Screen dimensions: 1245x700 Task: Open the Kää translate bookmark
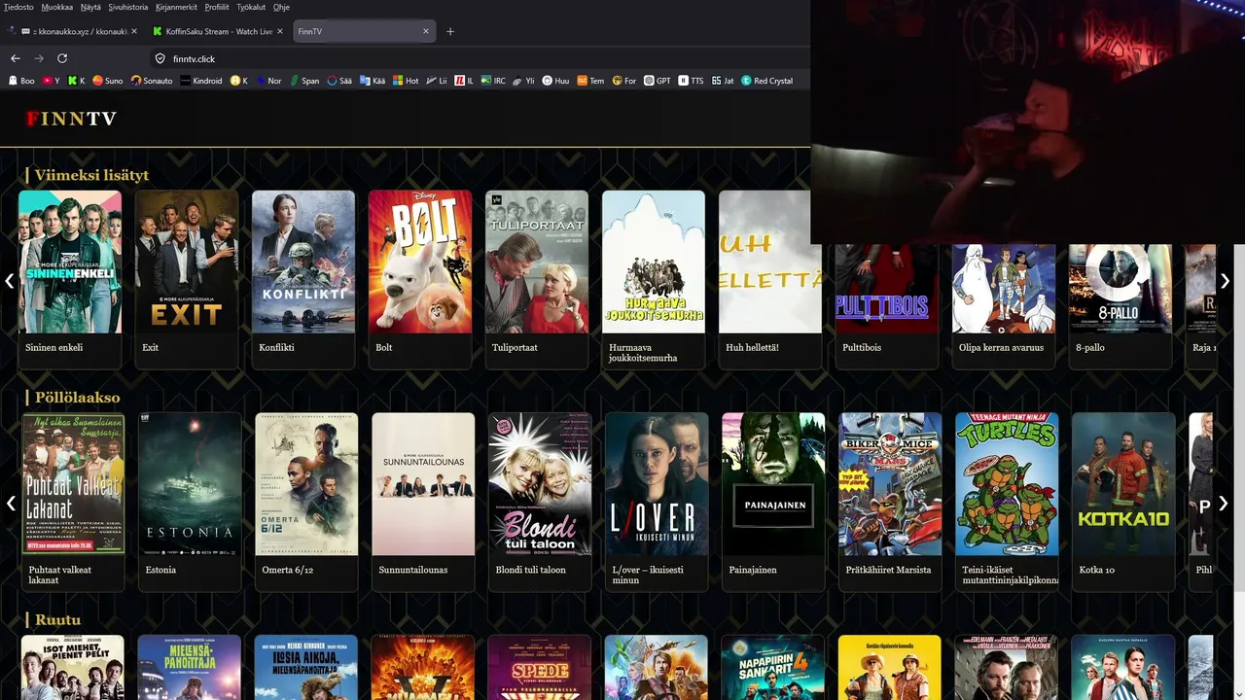point(373,81)
